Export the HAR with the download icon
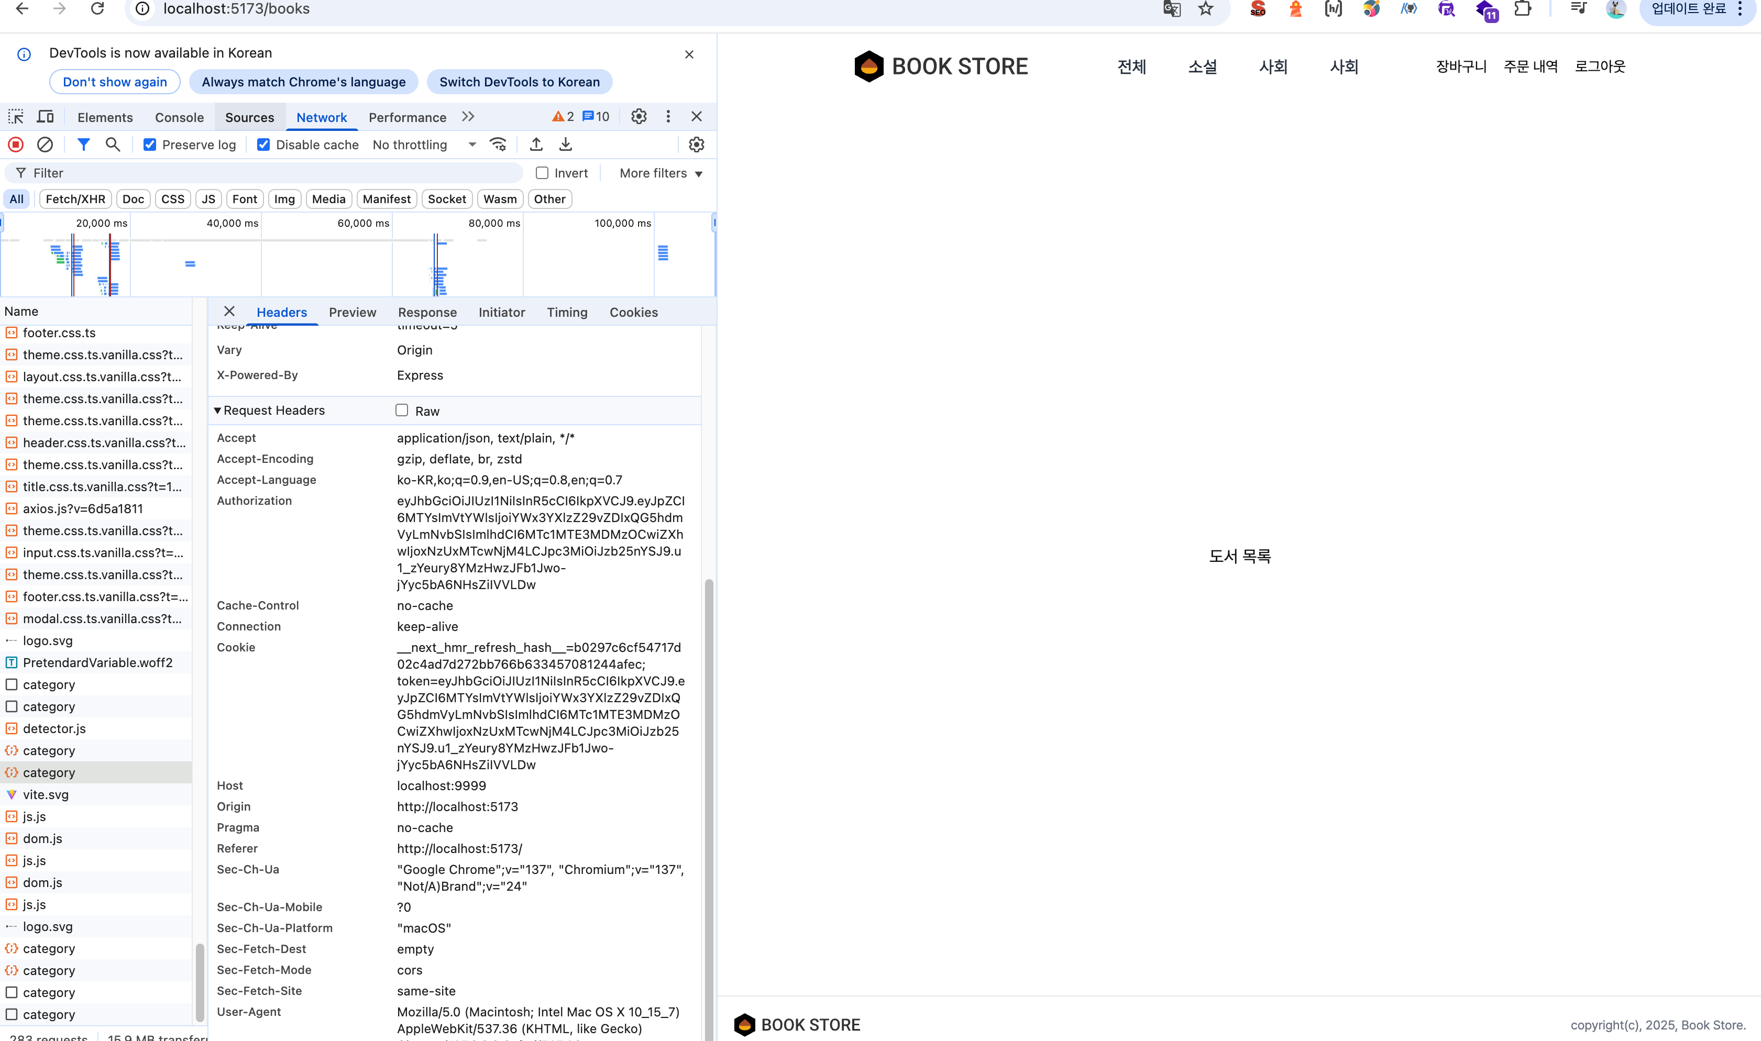Viewport: 1761px width, 1041px height. click(566, 145)
